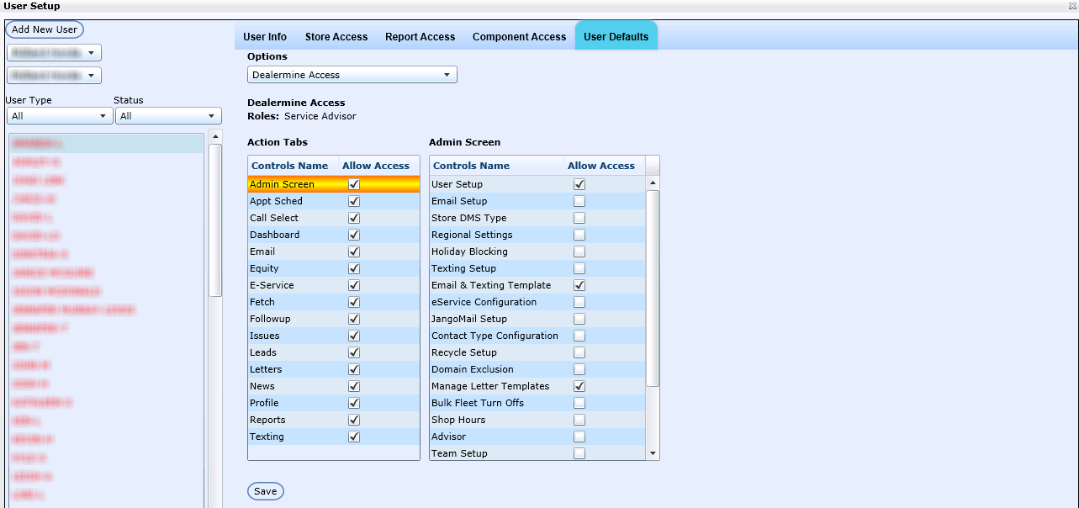Open the Options Dealermine Access dropdown
This screenshot has height=508, width=1079.
352,75
